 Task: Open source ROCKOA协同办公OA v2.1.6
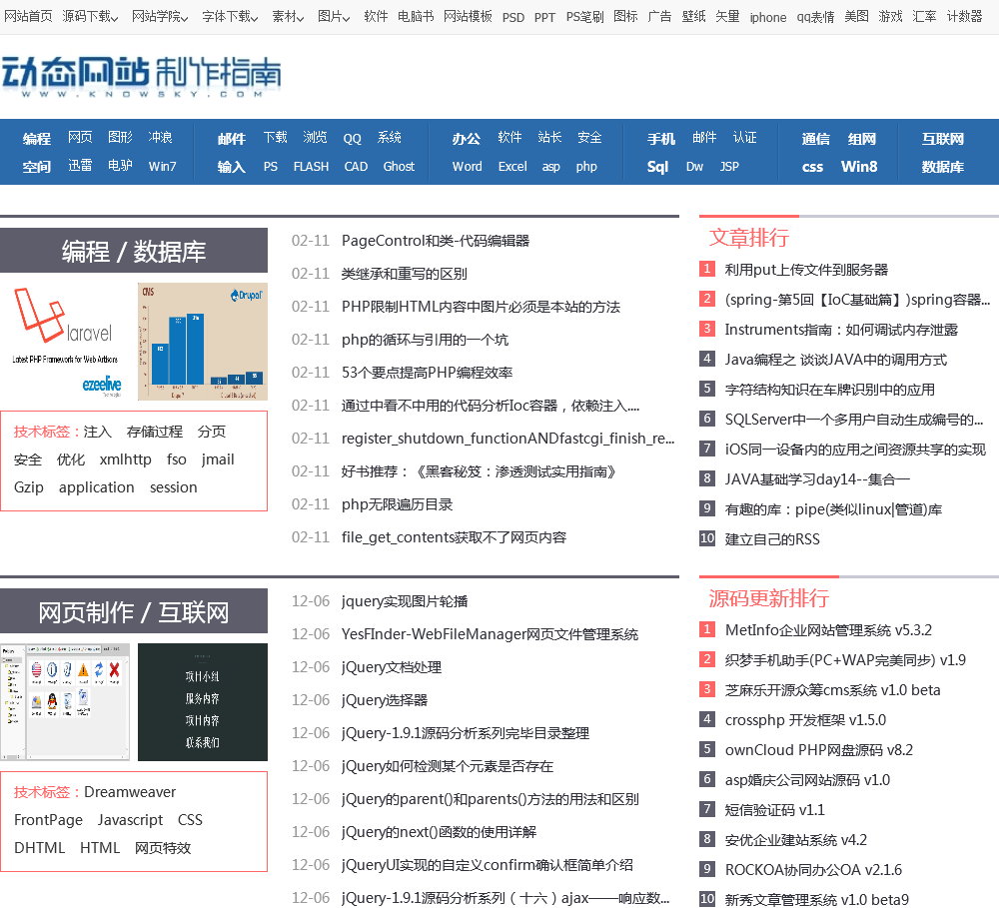coord(813,870)
